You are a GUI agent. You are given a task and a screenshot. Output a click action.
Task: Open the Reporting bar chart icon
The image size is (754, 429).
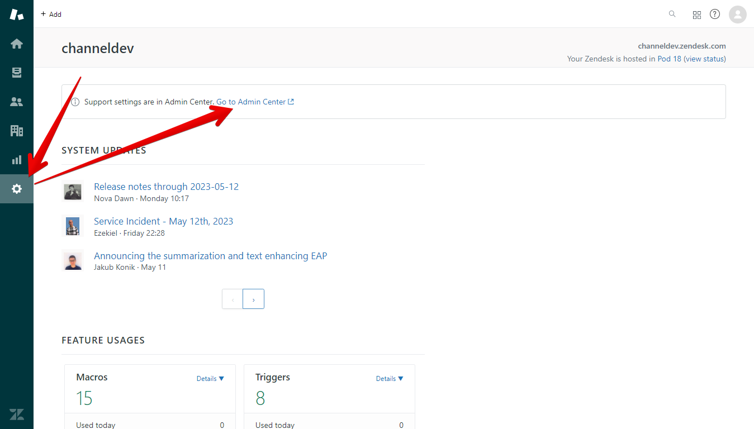click(17, 160)
